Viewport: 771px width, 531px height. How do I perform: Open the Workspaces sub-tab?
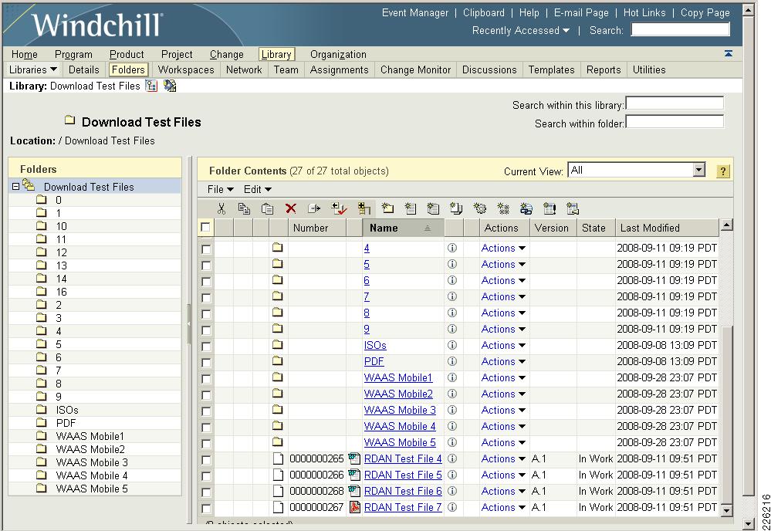(x=186, y=69)
